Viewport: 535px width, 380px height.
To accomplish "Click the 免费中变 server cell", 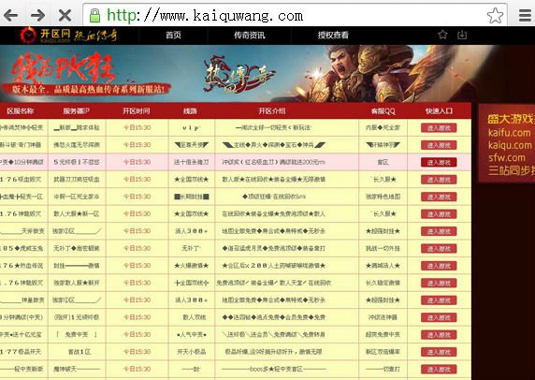I will (77, 334).
